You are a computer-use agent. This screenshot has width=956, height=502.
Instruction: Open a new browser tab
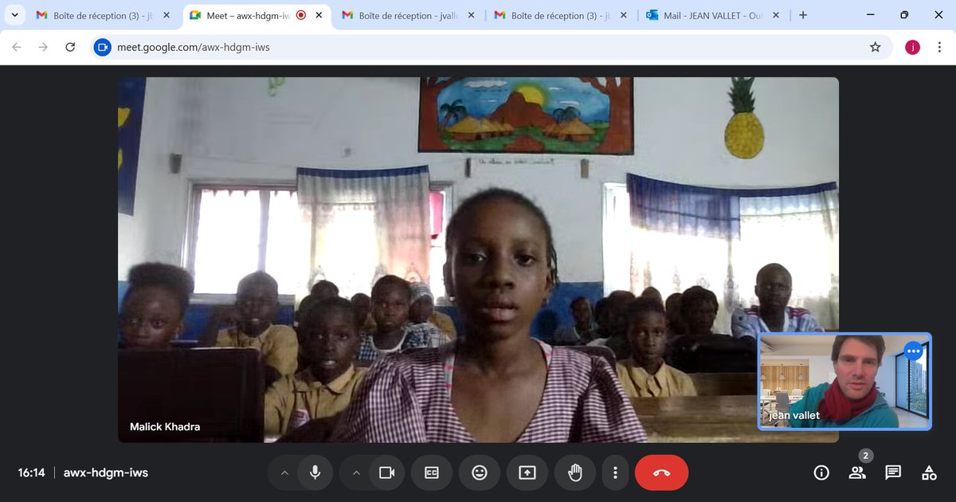803,15
